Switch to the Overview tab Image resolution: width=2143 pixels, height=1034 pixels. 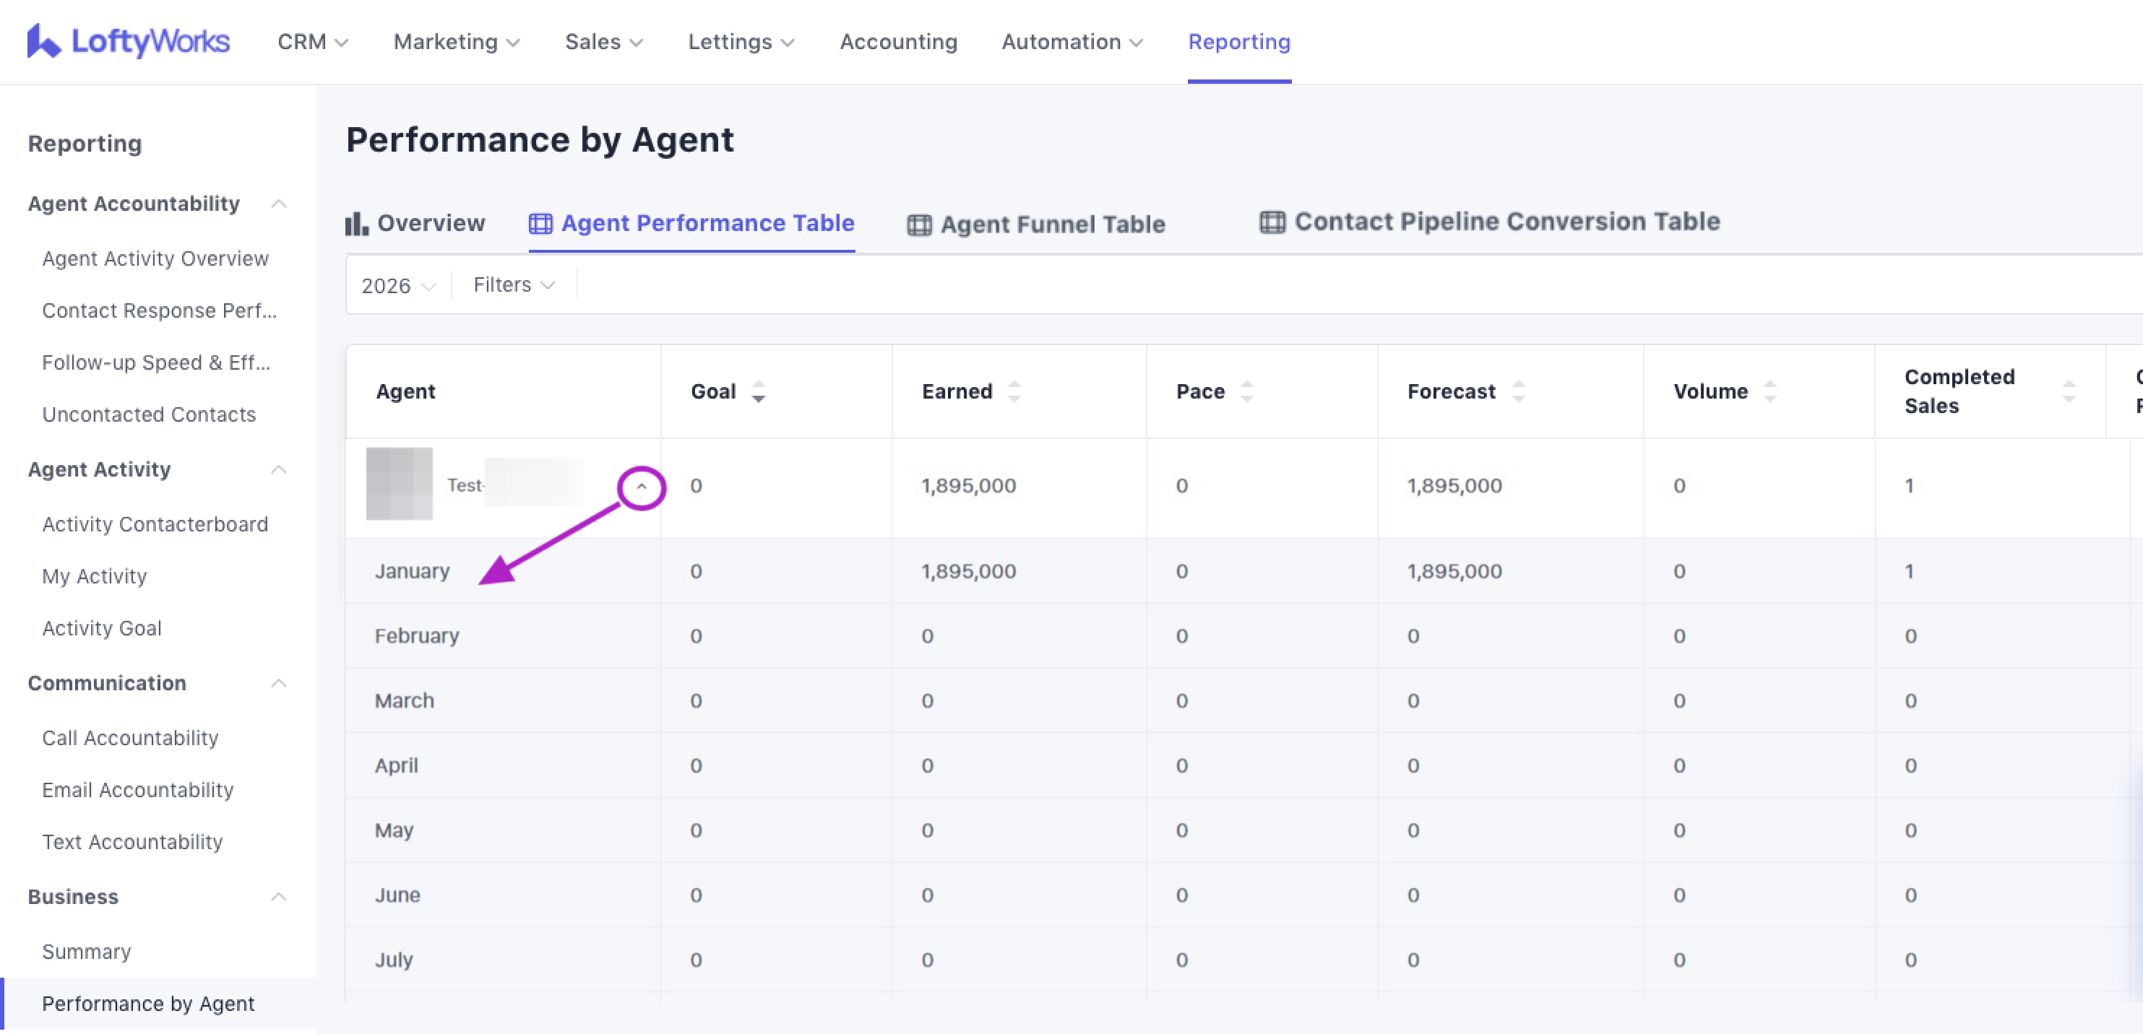coord(415,223)
